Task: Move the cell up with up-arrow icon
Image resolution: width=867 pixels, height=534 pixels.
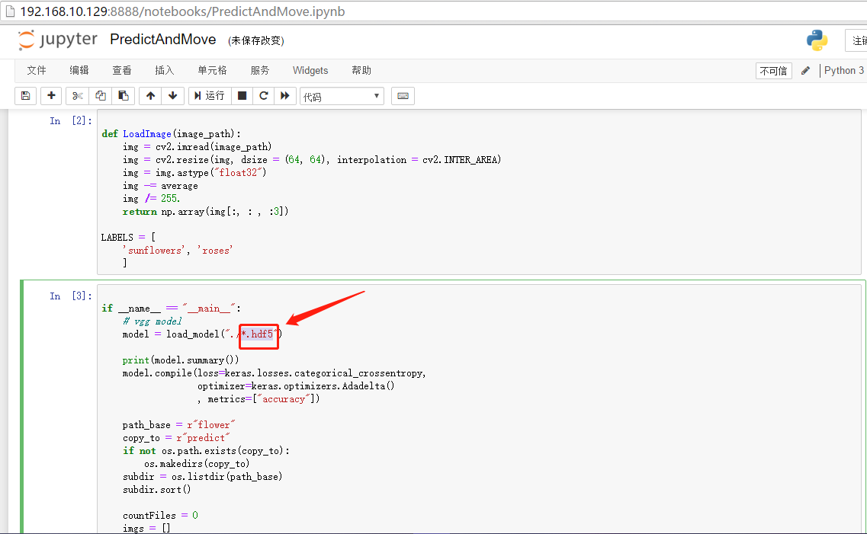Action: pyautogui.click(x=150, y=95)
